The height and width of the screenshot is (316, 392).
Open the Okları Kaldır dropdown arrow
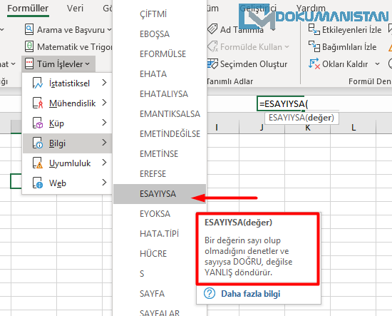[377, 64]
